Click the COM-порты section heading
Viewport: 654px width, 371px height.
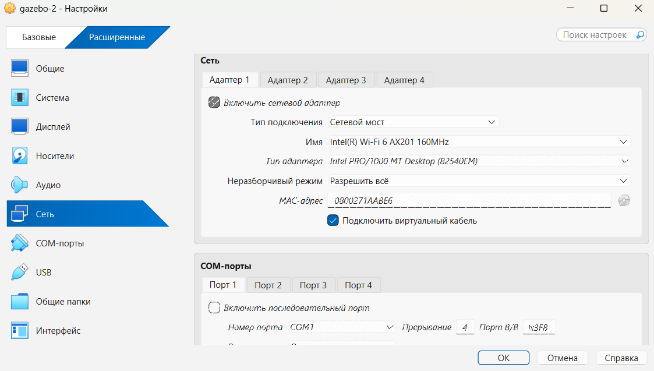point(225,266)
